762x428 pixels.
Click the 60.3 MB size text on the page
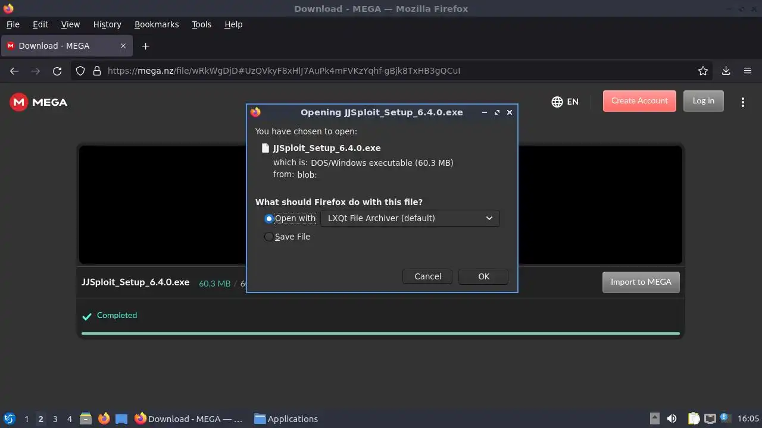214,284
